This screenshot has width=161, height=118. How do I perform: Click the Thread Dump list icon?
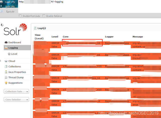pyautogui.click(x=6, y=77)
